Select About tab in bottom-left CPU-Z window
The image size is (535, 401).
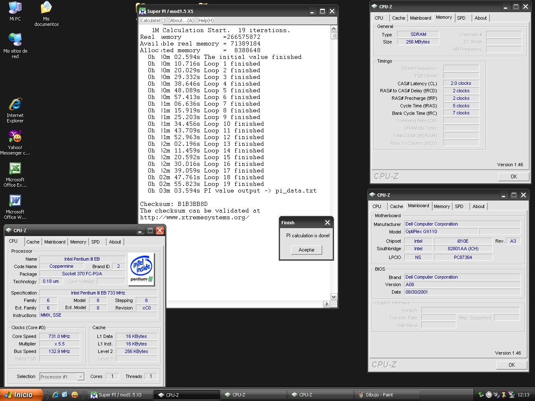click(x=115, y=242)
